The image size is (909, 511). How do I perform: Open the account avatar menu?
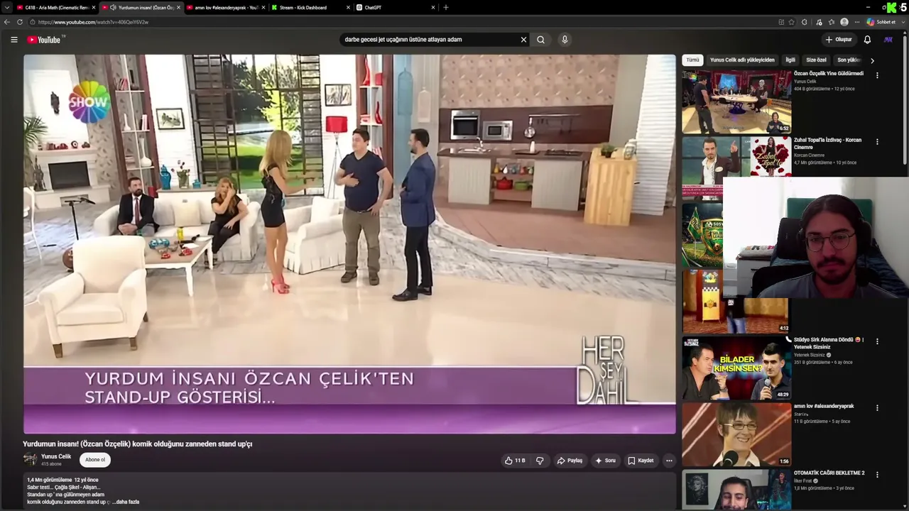[x=888, y=40]
